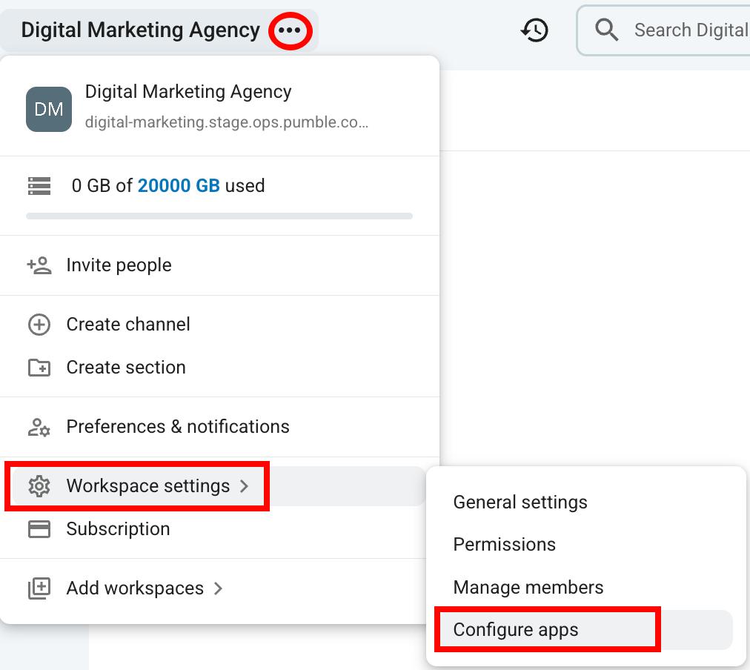Click the Digital Marketing Agency header title
The width and height of the screenshot is (750, 670).
141,30
